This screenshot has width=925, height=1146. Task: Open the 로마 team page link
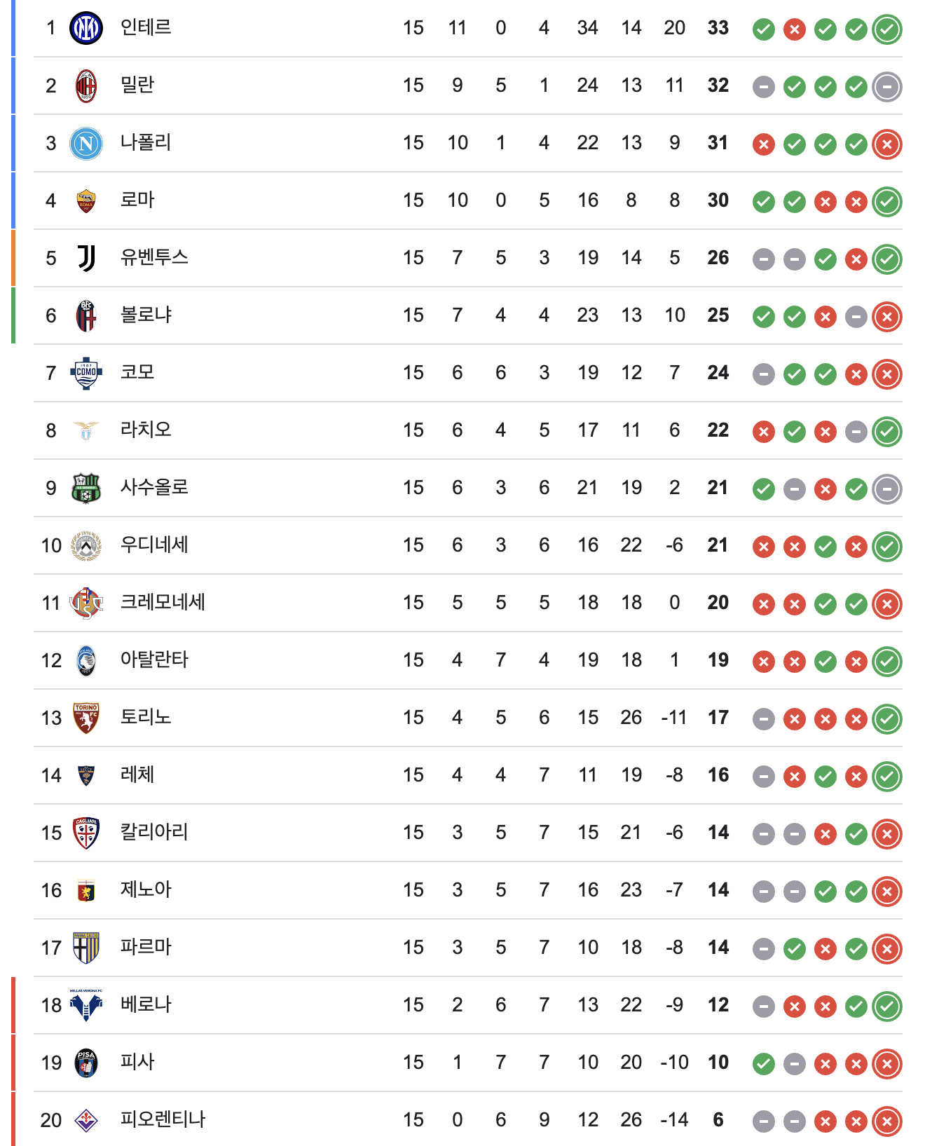(137, 200)
